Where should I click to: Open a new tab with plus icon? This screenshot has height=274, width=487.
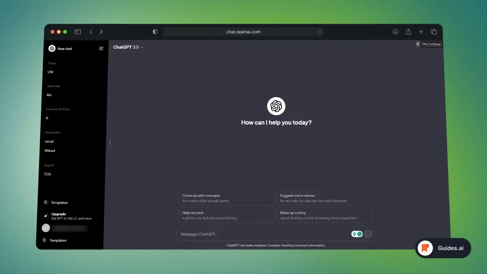(421, 32)
